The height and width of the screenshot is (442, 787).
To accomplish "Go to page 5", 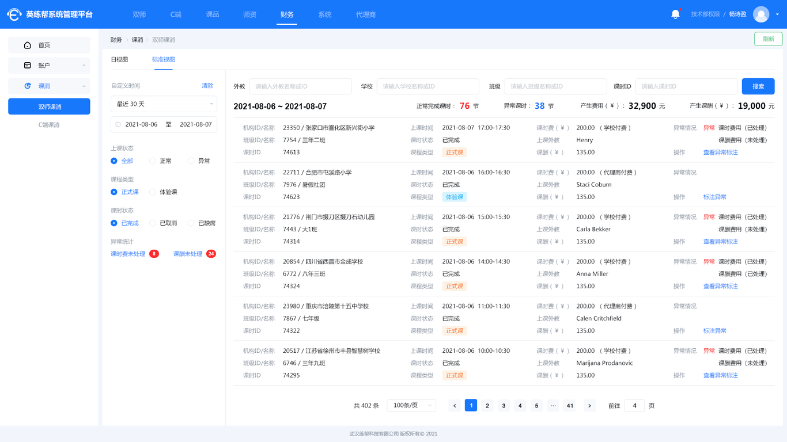I will (536, 406).
